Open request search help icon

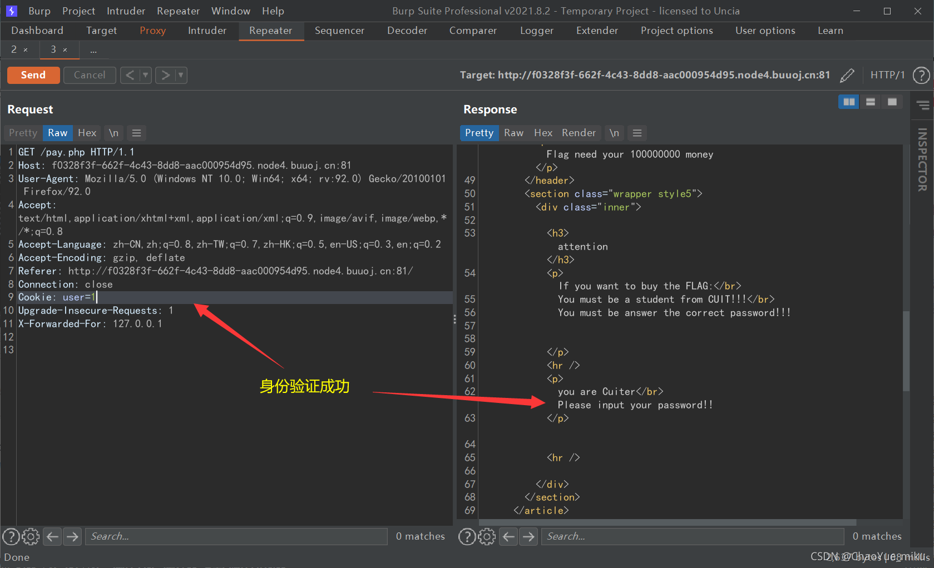click(11, 536)
